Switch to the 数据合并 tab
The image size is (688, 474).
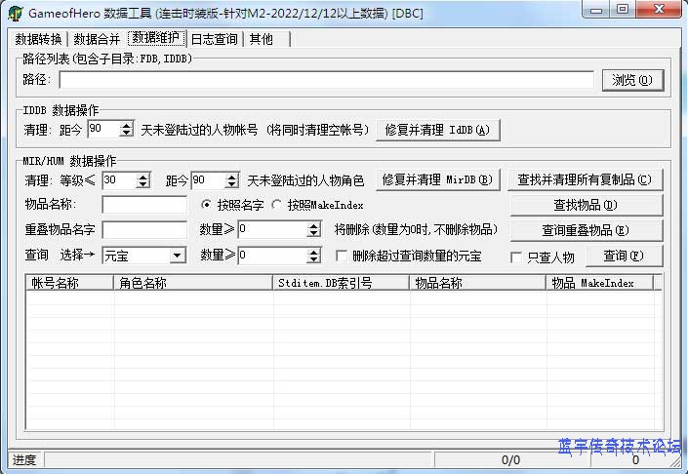[97, 39]
